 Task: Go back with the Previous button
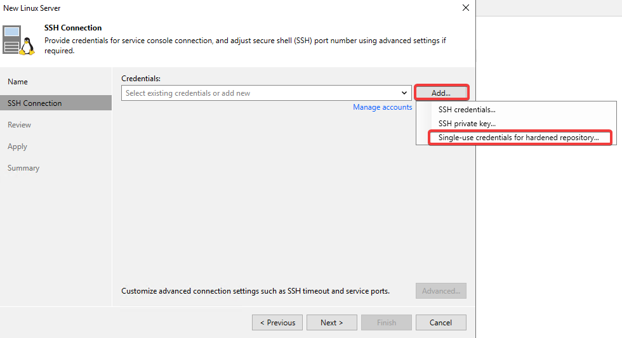click(277, 323)
